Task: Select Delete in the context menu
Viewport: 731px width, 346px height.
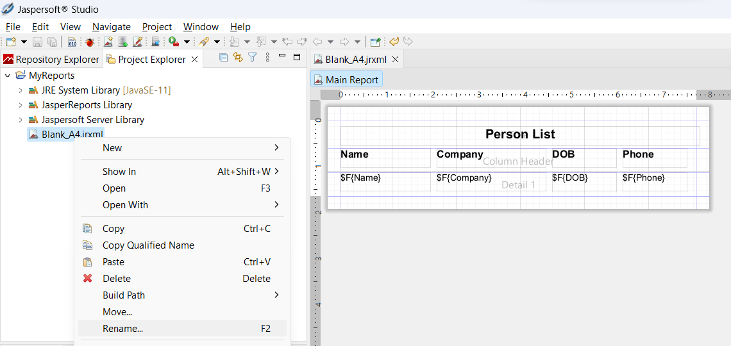Action: (x=117, y=279)
